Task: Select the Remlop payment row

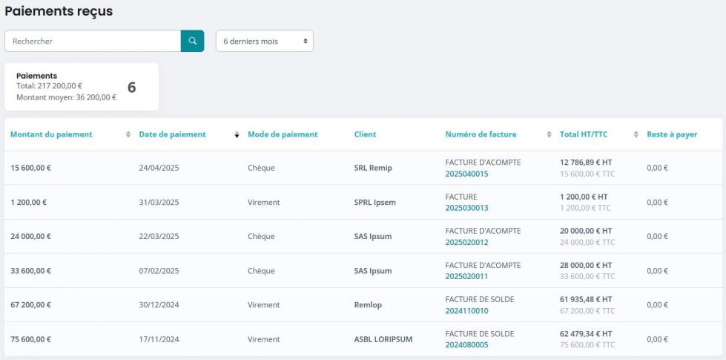Action: click(x=363, y=305)
